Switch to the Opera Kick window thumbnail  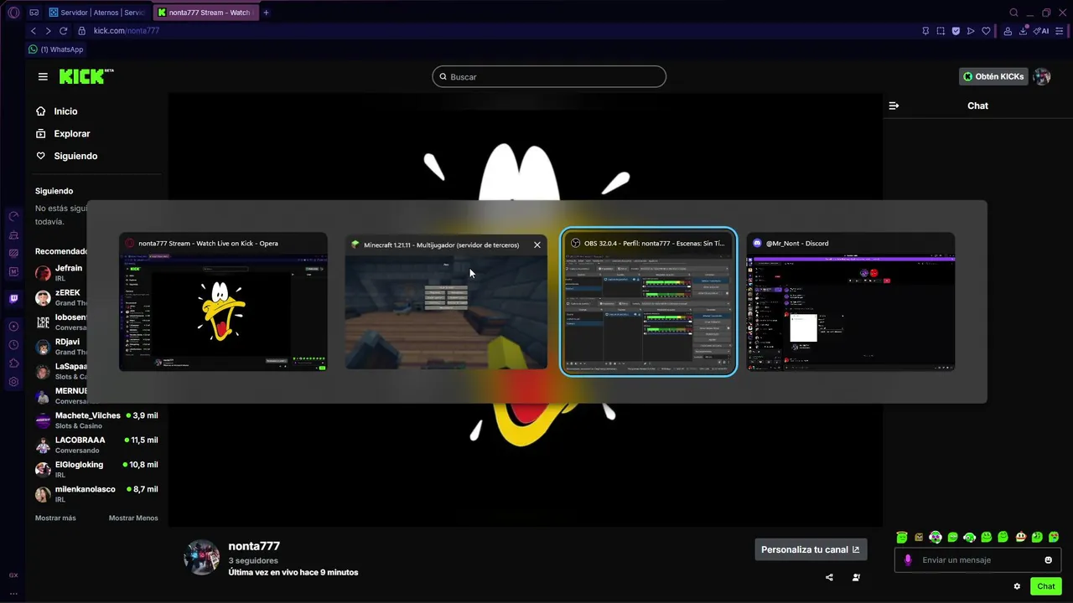point(223,302)
